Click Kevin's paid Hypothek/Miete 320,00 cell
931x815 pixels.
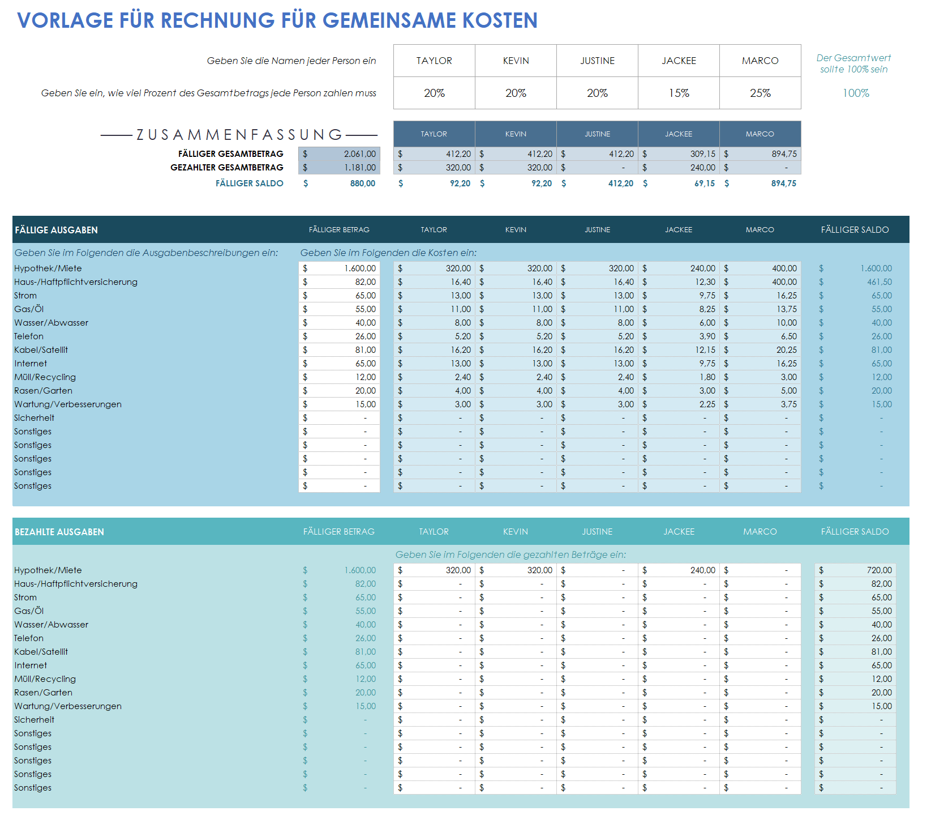pos(516,570)
